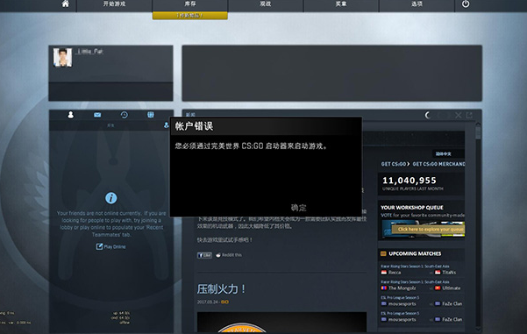
Task: Click the YOUR WORKSHOP QUEUE heading
Action: 412,208
